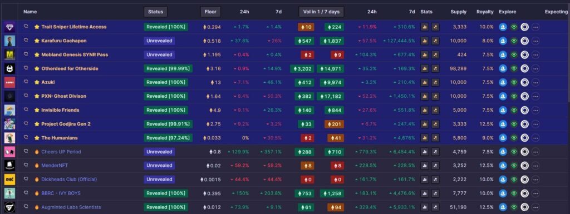570x214 pixels.
Task: Open the MenderNFT collection link
Action: click(55, 166)
